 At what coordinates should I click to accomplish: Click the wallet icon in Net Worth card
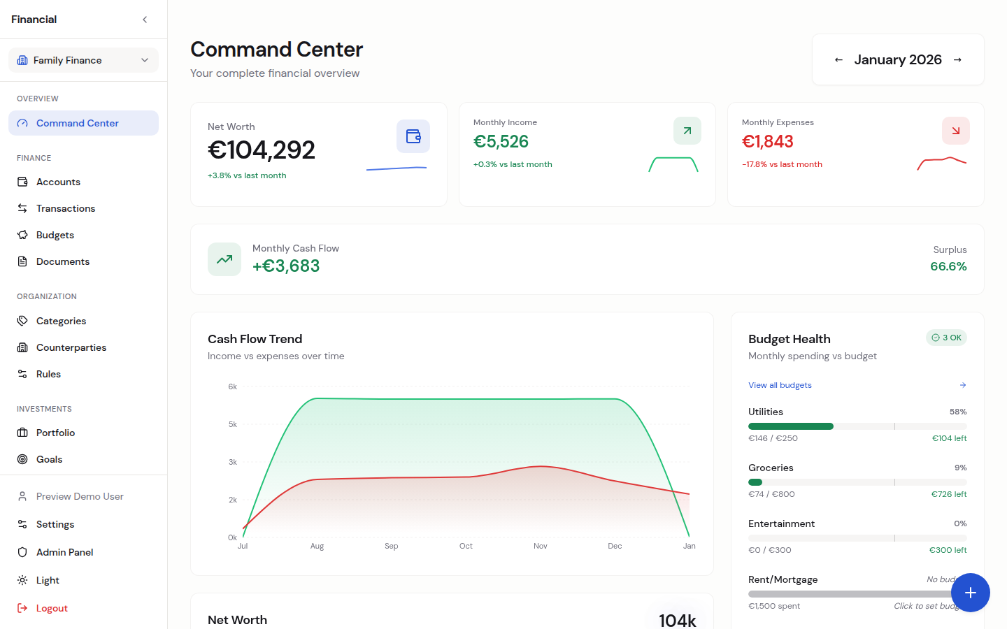point(413,136)
